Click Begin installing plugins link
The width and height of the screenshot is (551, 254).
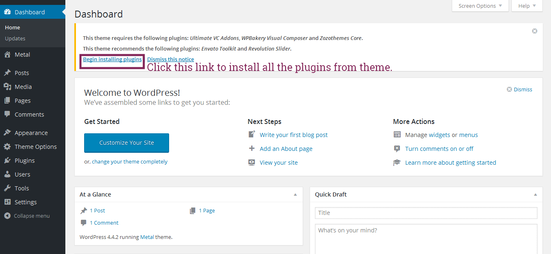(x=112, y=60)
